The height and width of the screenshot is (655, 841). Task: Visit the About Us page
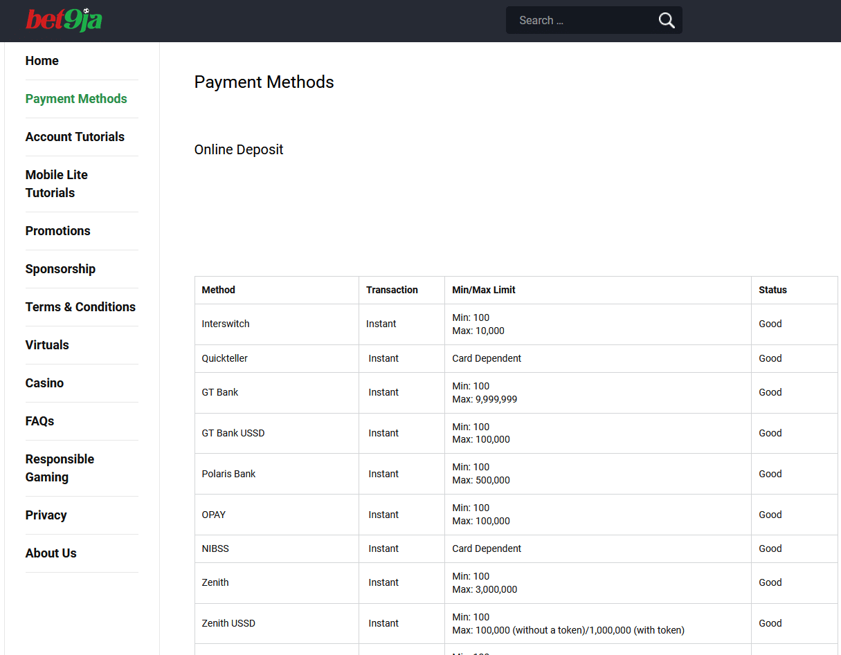click(x=51, y=553)
